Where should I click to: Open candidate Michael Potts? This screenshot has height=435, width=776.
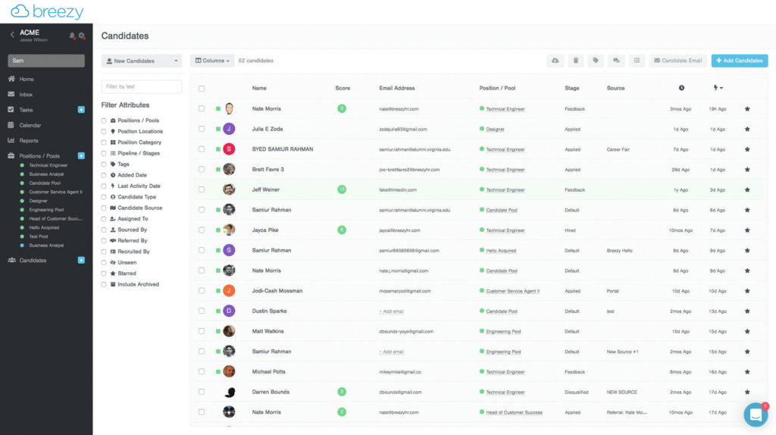(x=269, y=371)
